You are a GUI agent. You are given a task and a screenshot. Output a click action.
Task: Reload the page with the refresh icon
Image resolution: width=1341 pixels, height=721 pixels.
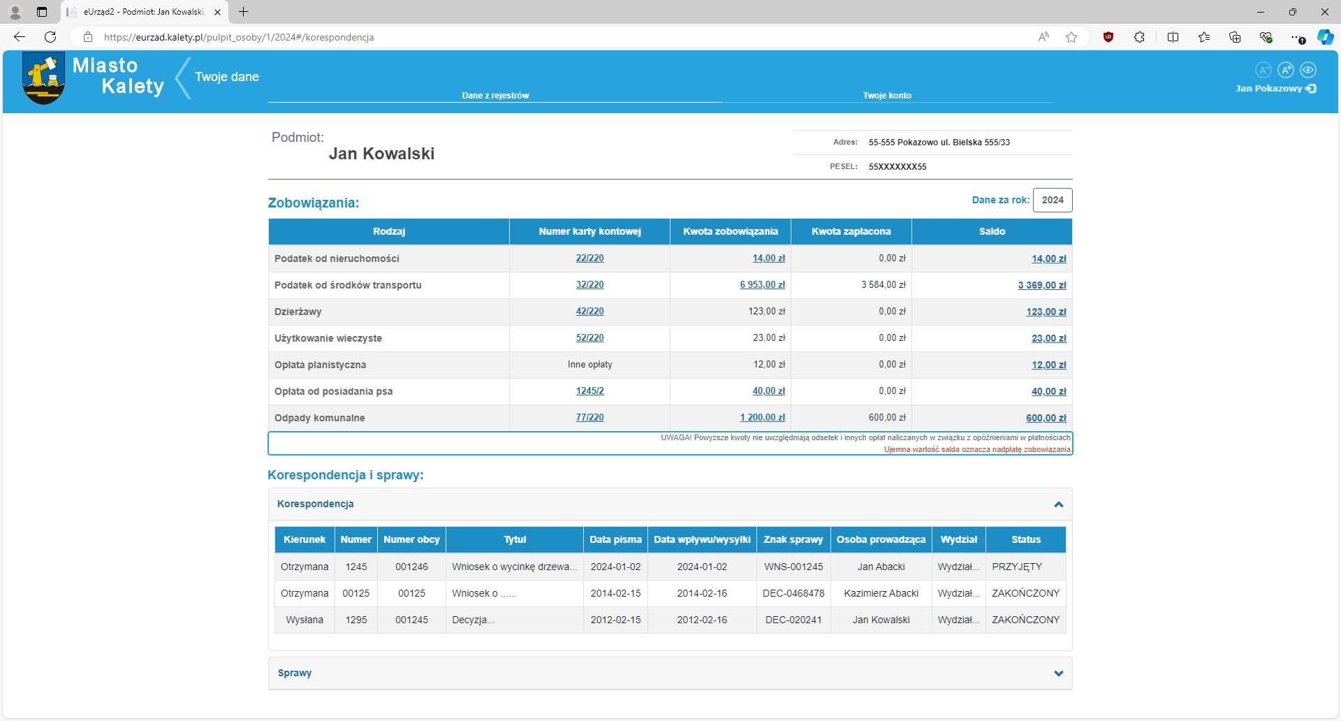click(x=50, y=37)
